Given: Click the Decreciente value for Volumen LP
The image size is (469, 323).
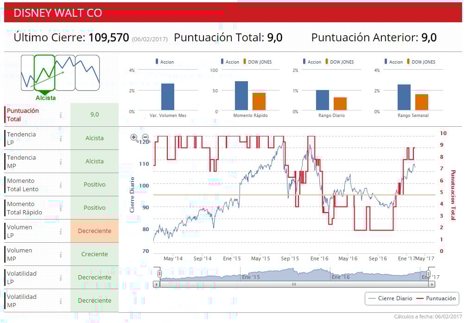Looking at the screenshot, I should point(95,231).
